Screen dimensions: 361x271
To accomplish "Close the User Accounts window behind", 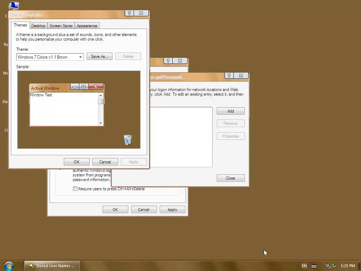I will 180,61.
